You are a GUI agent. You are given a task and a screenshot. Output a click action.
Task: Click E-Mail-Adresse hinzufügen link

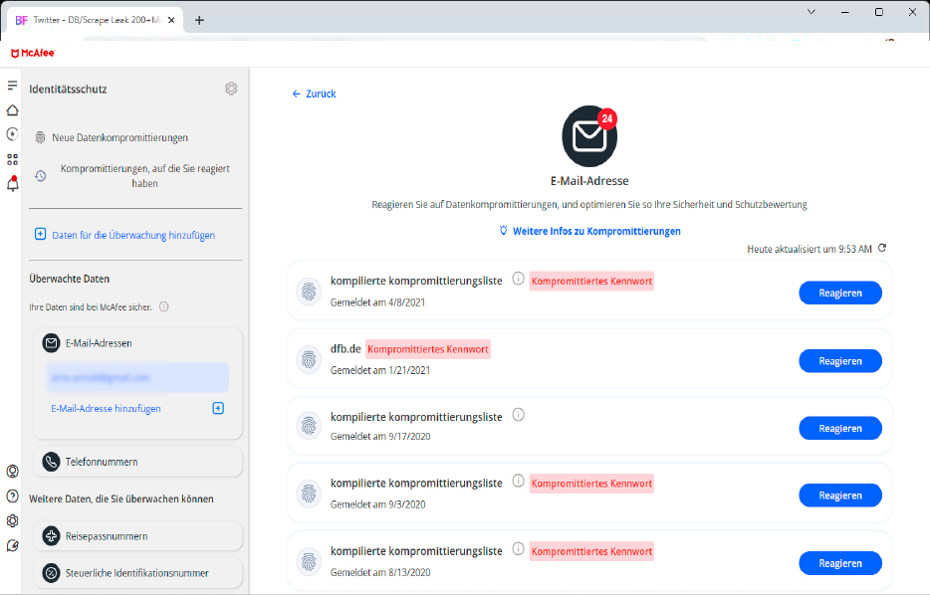click(x=106, y=408)
